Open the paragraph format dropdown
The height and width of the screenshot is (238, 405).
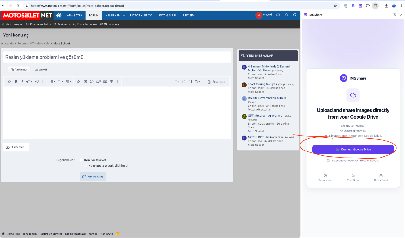pyautogui.click(x=69, y=82)
